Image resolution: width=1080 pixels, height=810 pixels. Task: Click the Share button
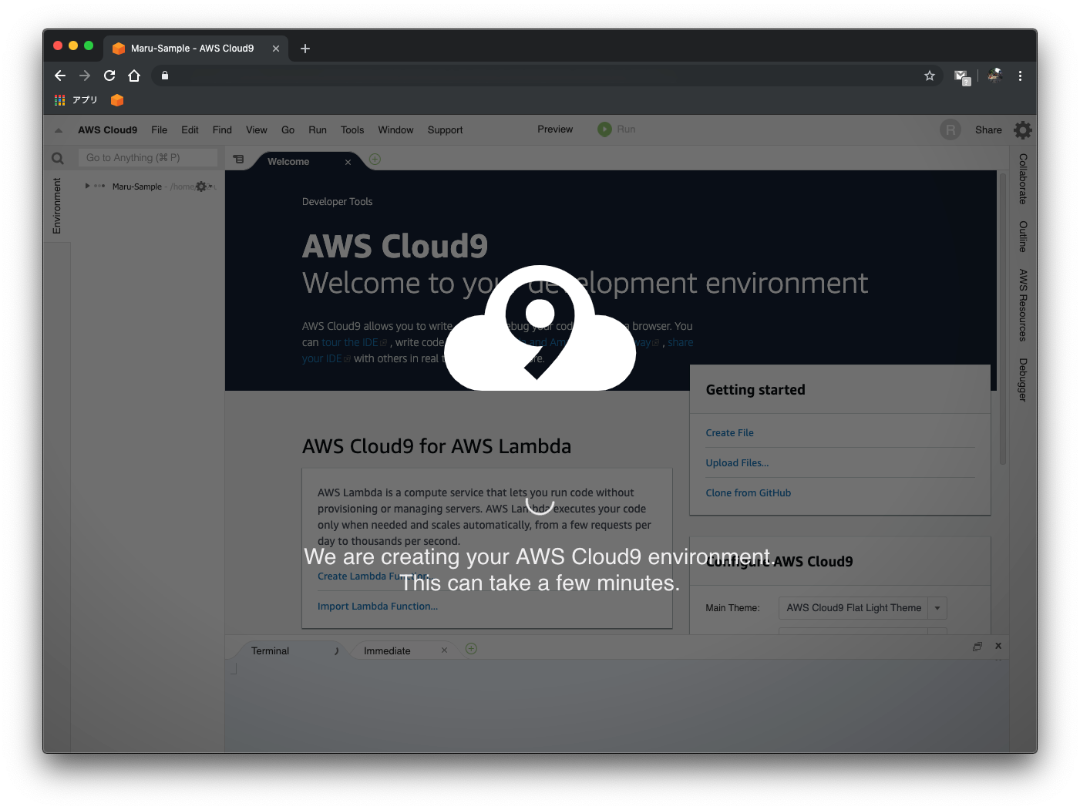pyautogui.click(x=988, y=130)
